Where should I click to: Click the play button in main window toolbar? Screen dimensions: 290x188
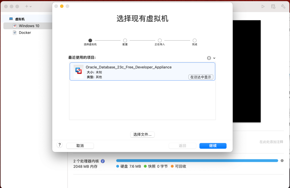[263, 7]
